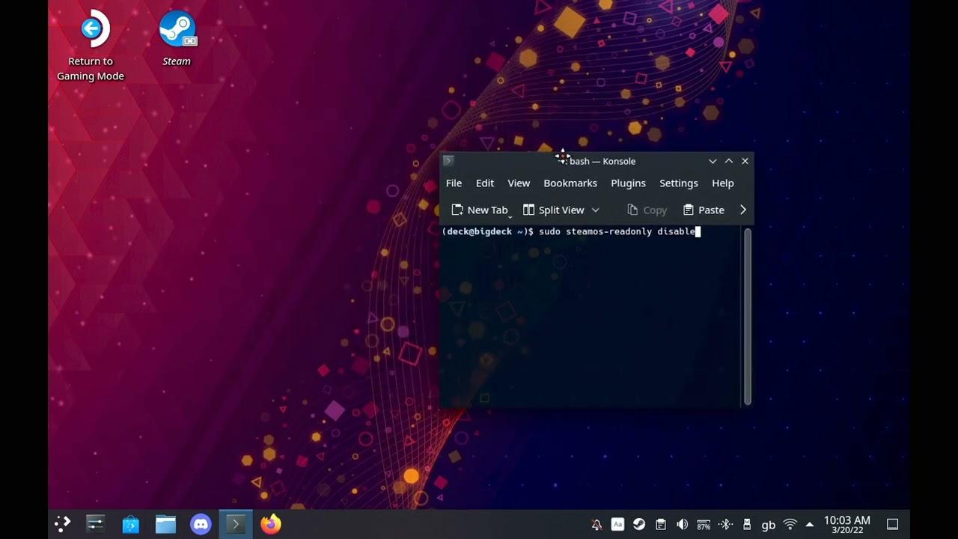Click the Konsole window menu icon
Viewport: 958px width, 539px height.
click(x=448, y=160)
